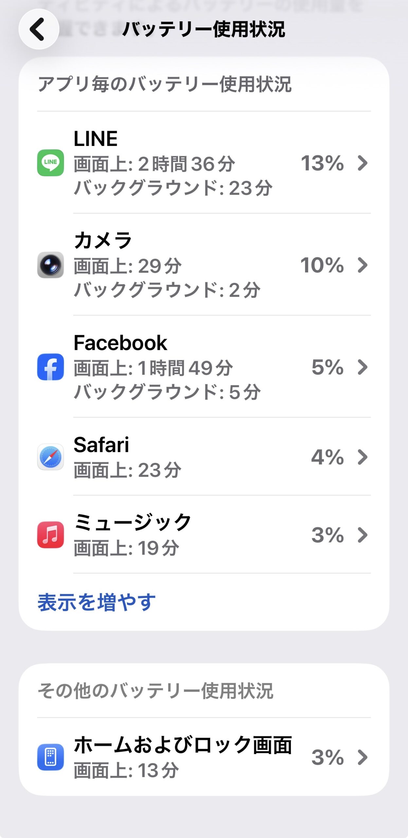Open the カメラ row chevron
Image resolution: width=408 pixels, height=838 pixels.
click(362, 265)
